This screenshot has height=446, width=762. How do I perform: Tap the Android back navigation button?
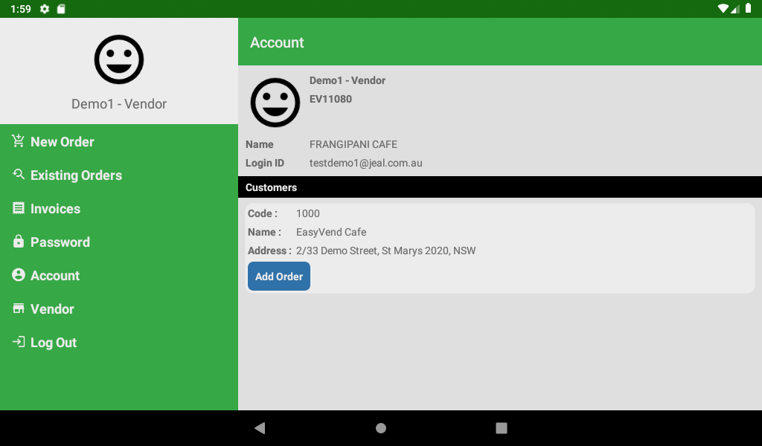(x=260, y=428)
